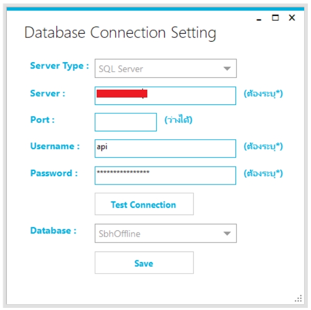Click the Server label text
Screen dimensions: 311x310
pyautogui.click(x=48, y=93)
